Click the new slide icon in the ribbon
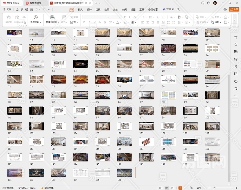241x190 pixels. [x=52, y=17]
